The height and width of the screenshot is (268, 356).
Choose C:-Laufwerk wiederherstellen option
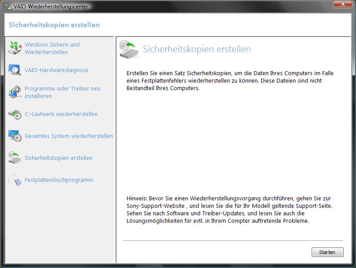pyautogui.click(x=61, y=114)
